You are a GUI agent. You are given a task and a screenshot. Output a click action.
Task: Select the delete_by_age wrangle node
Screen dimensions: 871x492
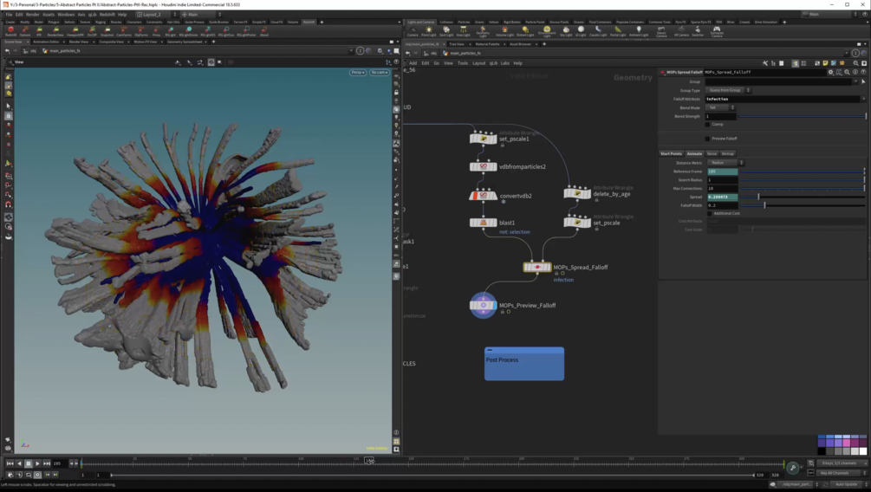click(577, 193)
